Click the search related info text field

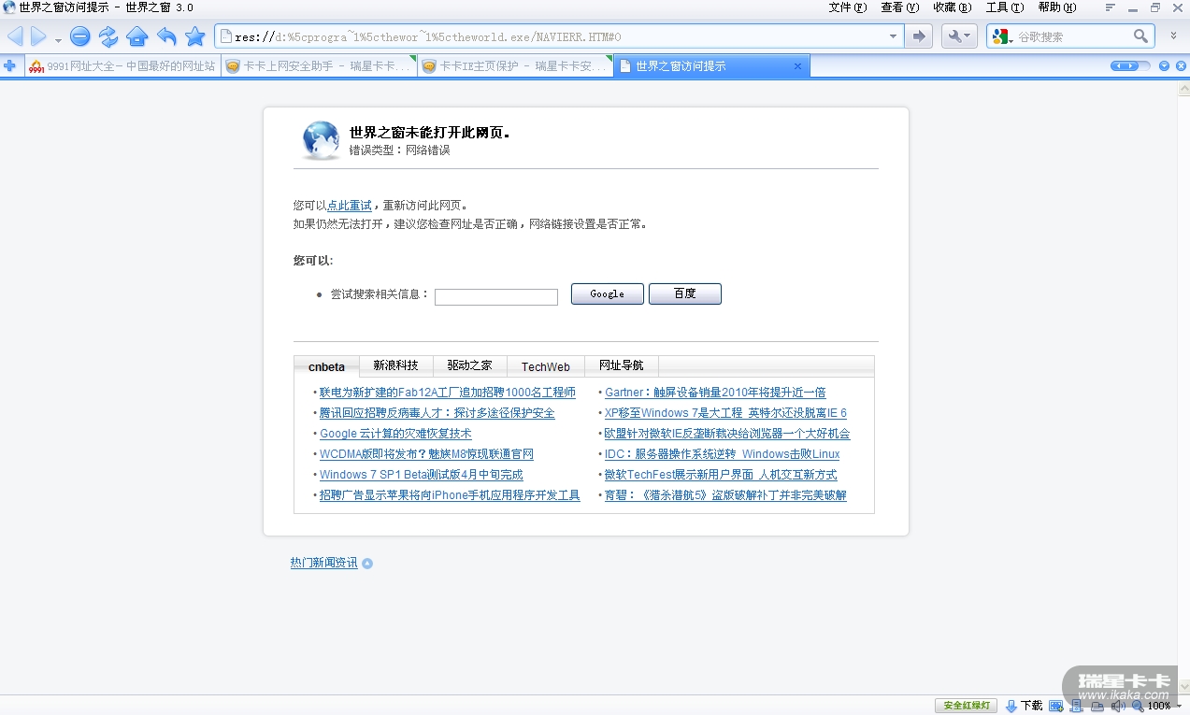click(495, 297)
